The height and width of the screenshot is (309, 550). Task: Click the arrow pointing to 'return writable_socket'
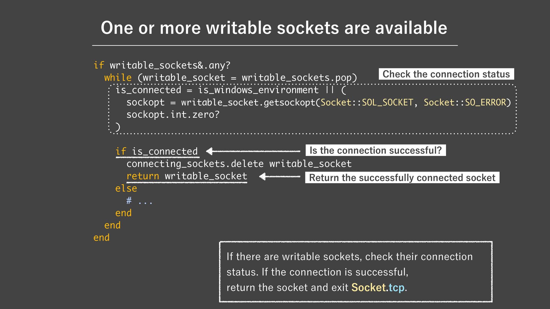[x=279, y=177]
